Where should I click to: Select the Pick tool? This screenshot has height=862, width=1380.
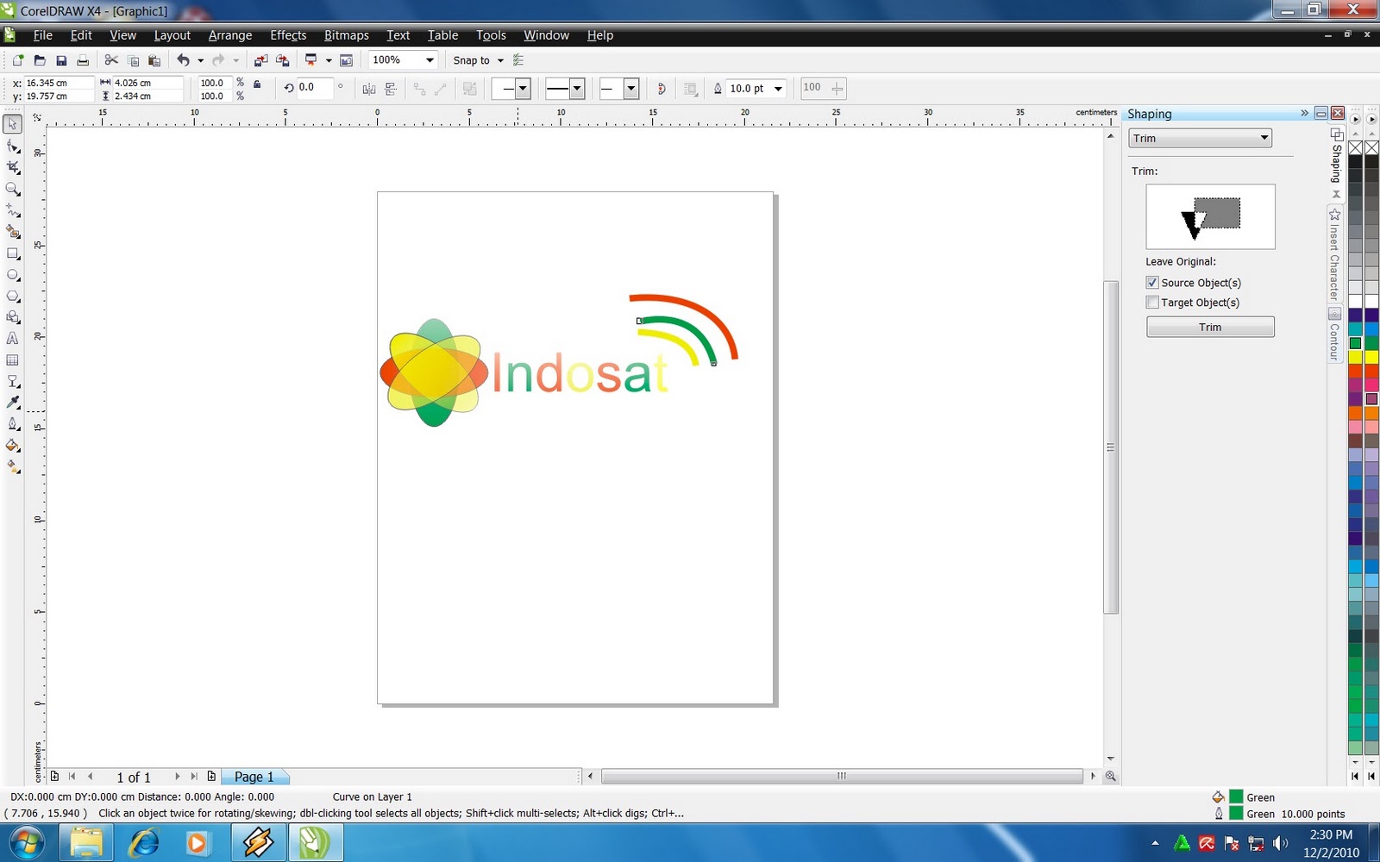pyautogui.click(x=13, y=125)
